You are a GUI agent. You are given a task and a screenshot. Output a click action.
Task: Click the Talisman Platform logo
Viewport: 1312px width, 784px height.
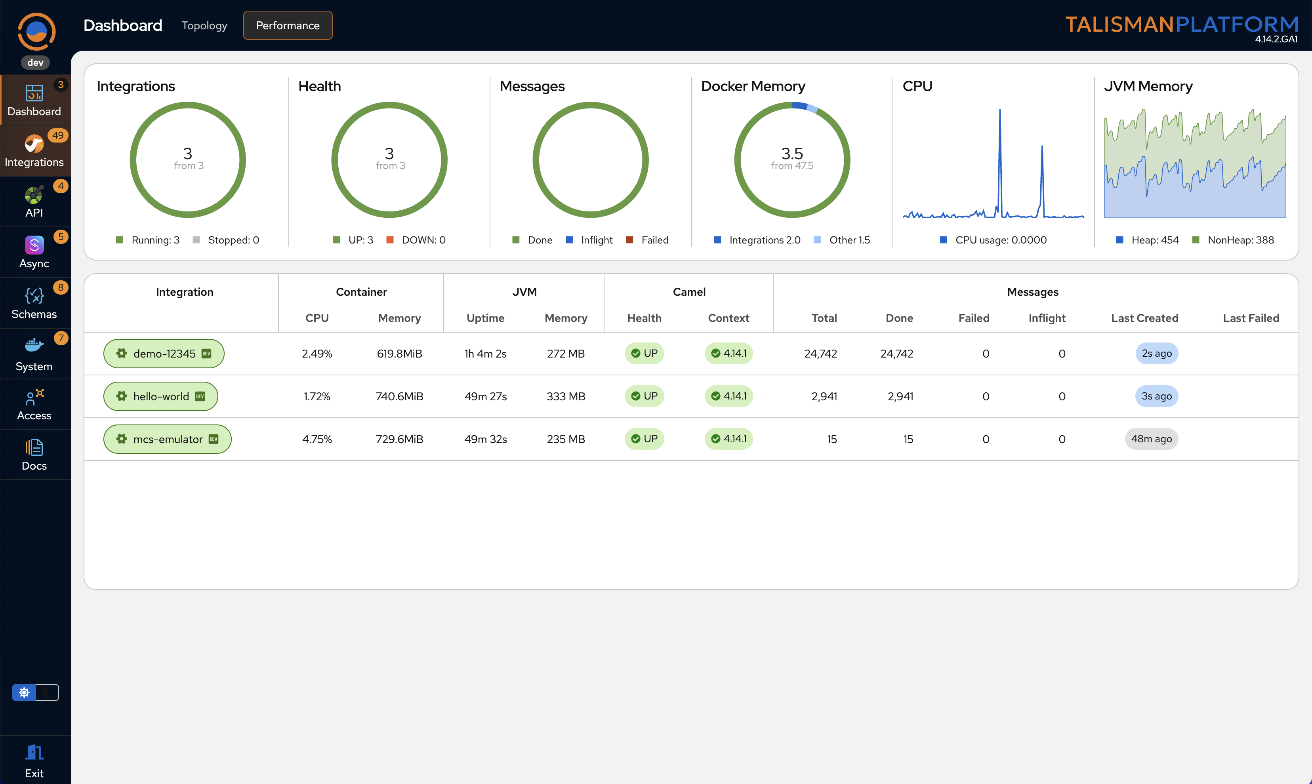click(x=1182, y=23)
